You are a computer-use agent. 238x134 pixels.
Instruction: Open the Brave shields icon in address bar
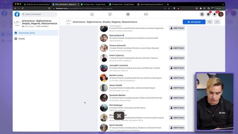174,8
